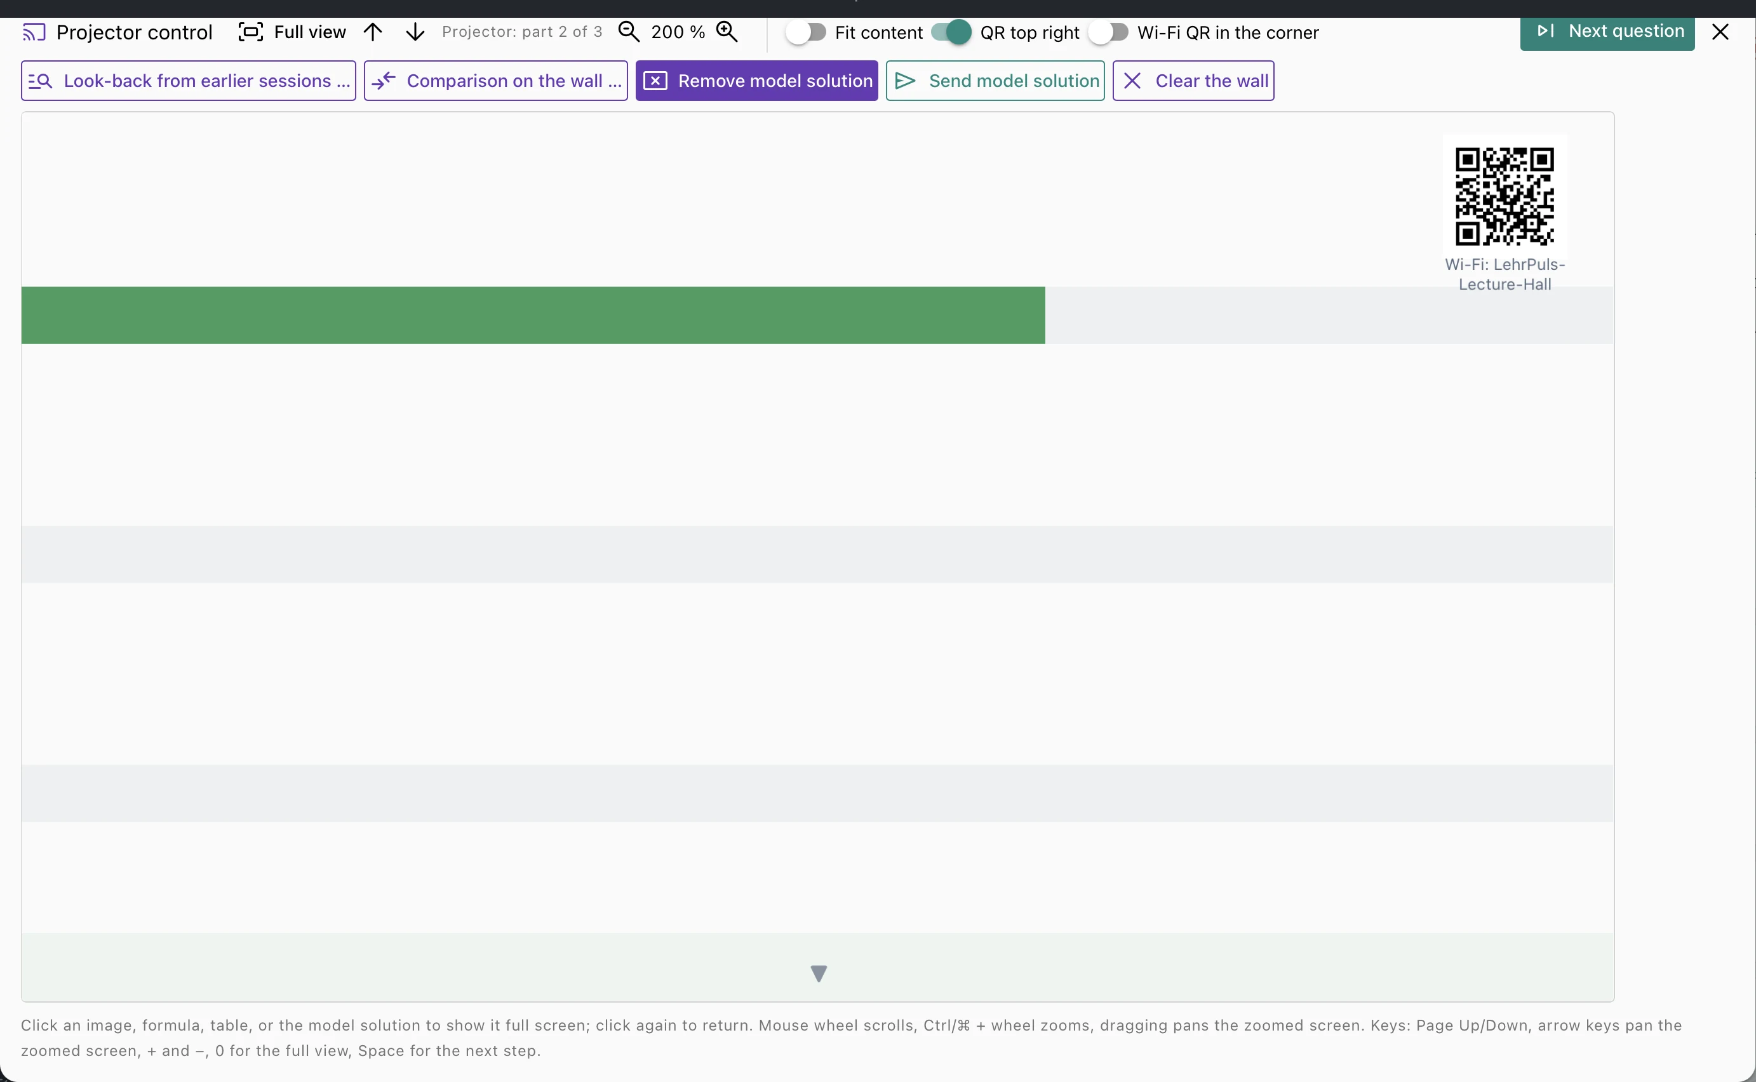Click the Projector: part 2 of 3 label
This screenshot has height=1082, width=1756.
coord(521,32)
